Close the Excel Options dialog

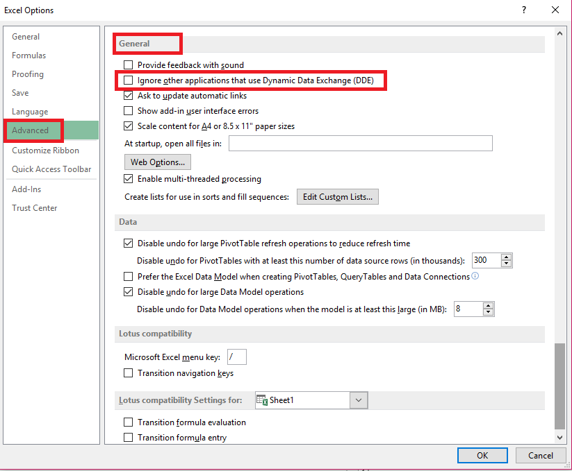pyautogui.click(x=555, y=10)
